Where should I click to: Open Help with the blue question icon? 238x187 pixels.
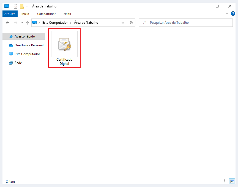(x=233, y=14)
